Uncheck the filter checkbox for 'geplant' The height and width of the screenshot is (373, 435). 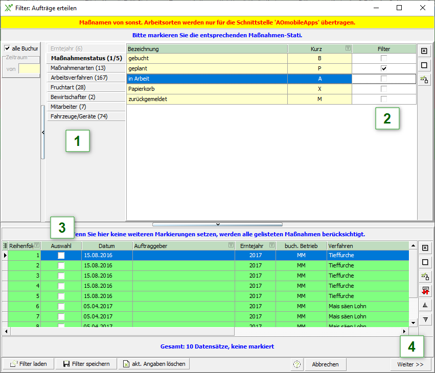(x=384, y=68)
